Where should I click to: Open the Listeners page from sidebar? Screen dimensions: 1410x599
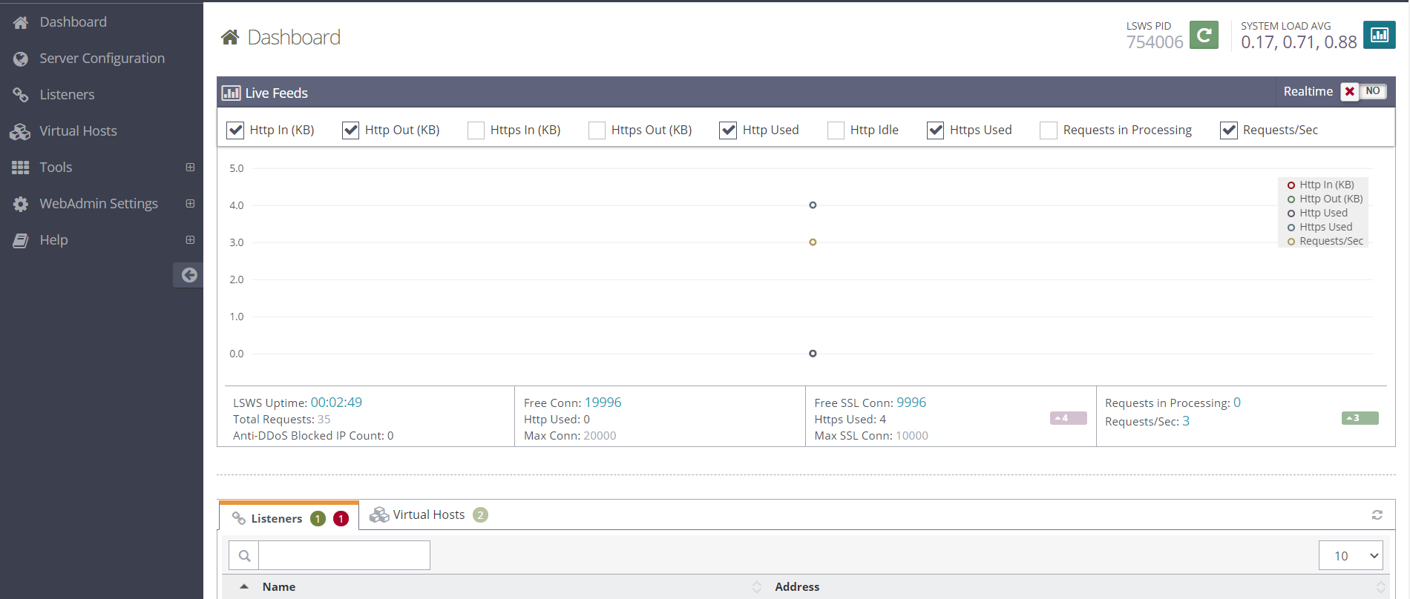point(67,95)
